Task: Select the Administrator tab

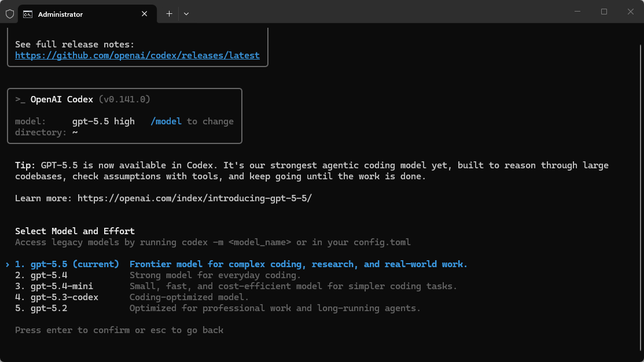Action: click(87, 14)
